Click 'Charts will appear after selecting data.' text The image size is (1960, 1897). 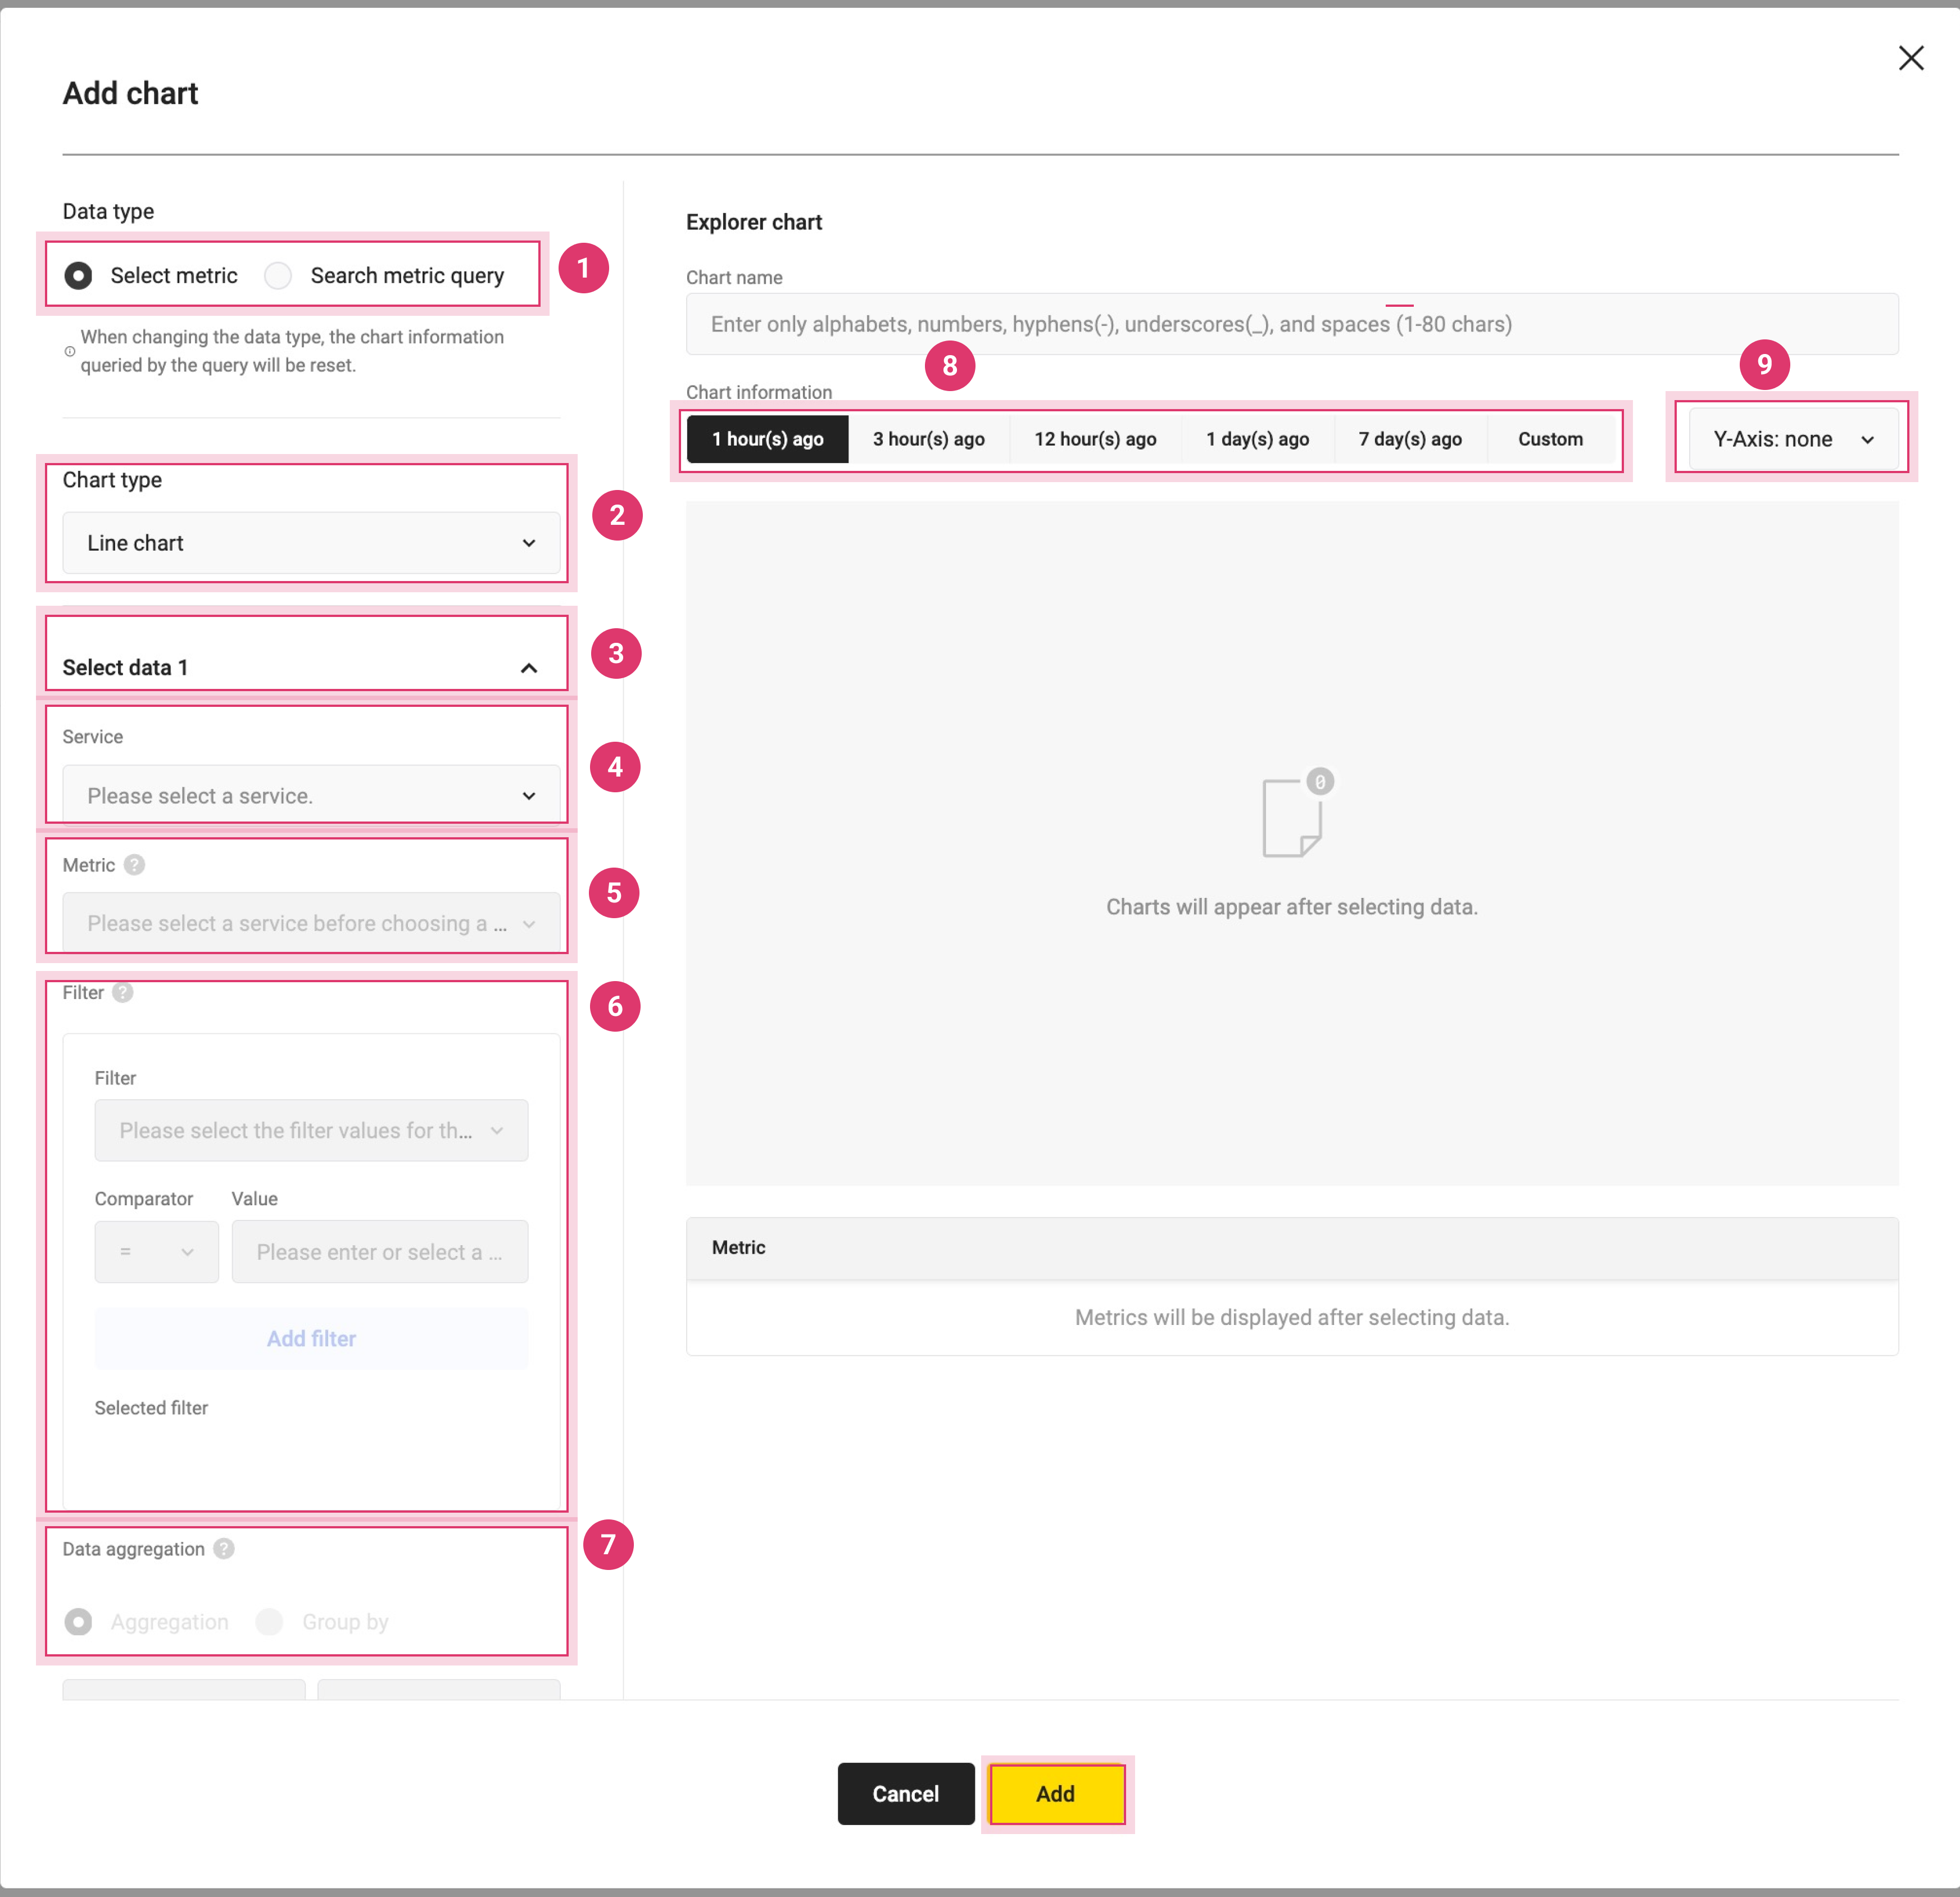coord(1291,907)
